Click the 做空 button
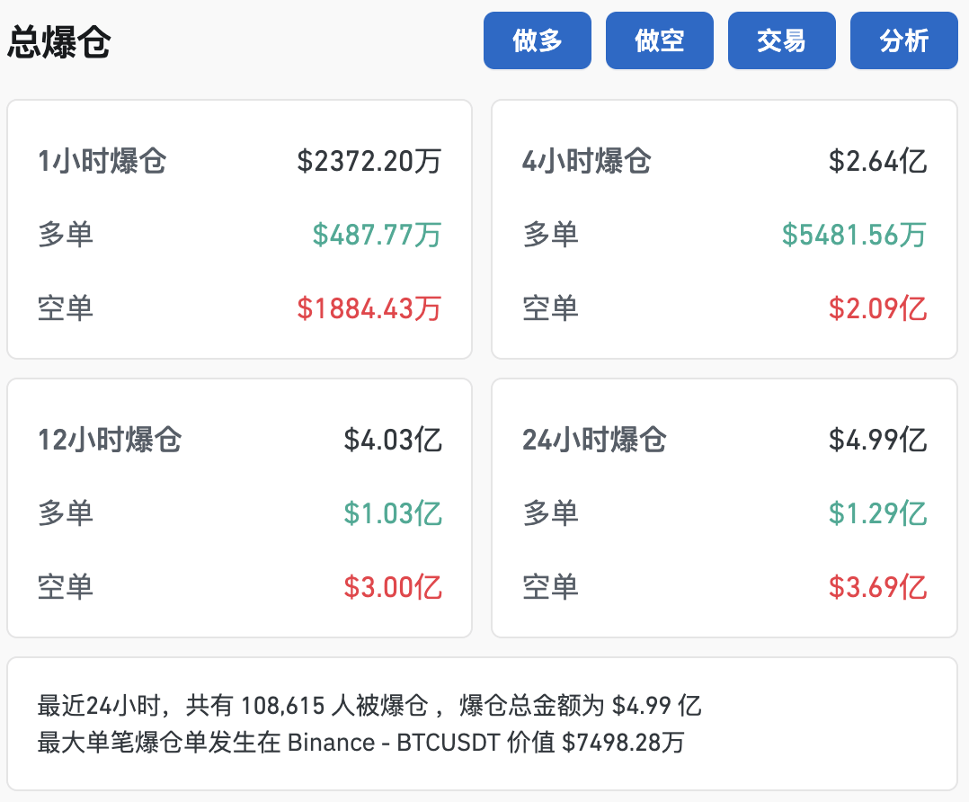This screenshot has width=969, height=802. click(x=659, y=40)
